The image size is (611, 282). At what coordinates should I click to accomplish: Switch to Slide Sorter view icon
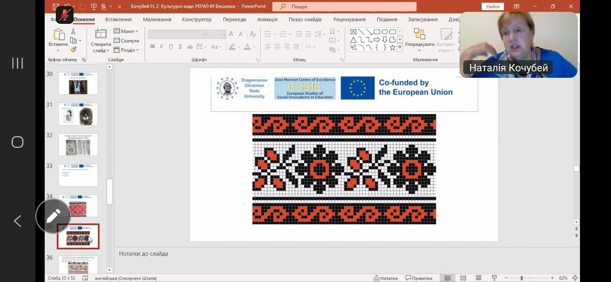(463, 278)
